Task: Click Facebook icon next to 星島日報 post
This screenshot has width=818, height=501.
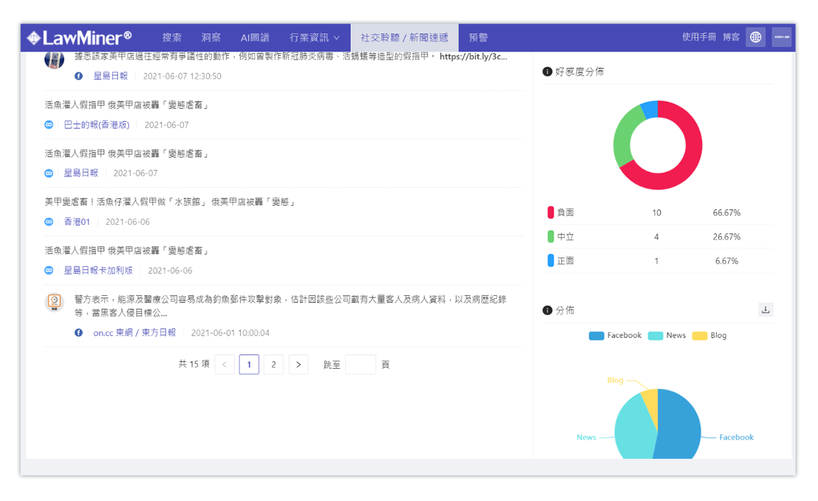Action: [79, 76]
